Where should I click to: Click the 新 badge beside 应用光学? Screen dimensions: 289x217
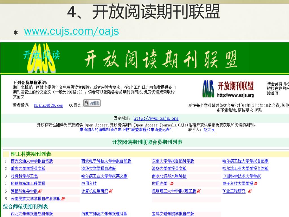172,184
